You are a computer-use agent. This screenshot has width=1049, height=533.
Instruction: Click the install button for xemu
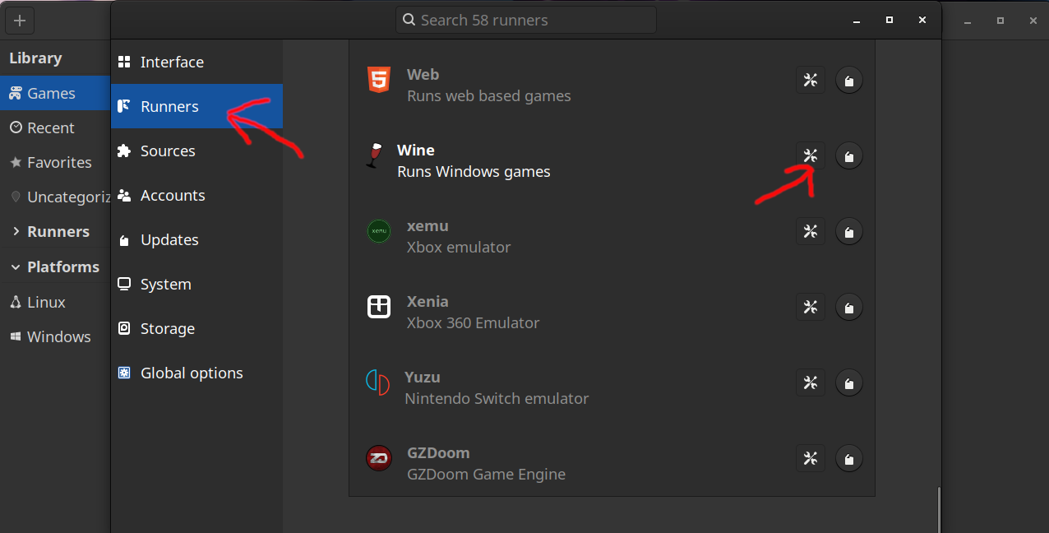(849, 231)
